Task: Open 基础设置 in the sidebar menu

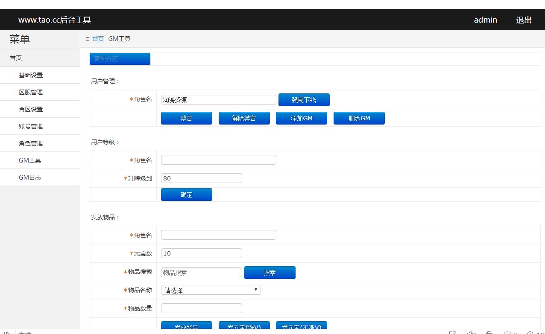Action: [x=31, y=75]
